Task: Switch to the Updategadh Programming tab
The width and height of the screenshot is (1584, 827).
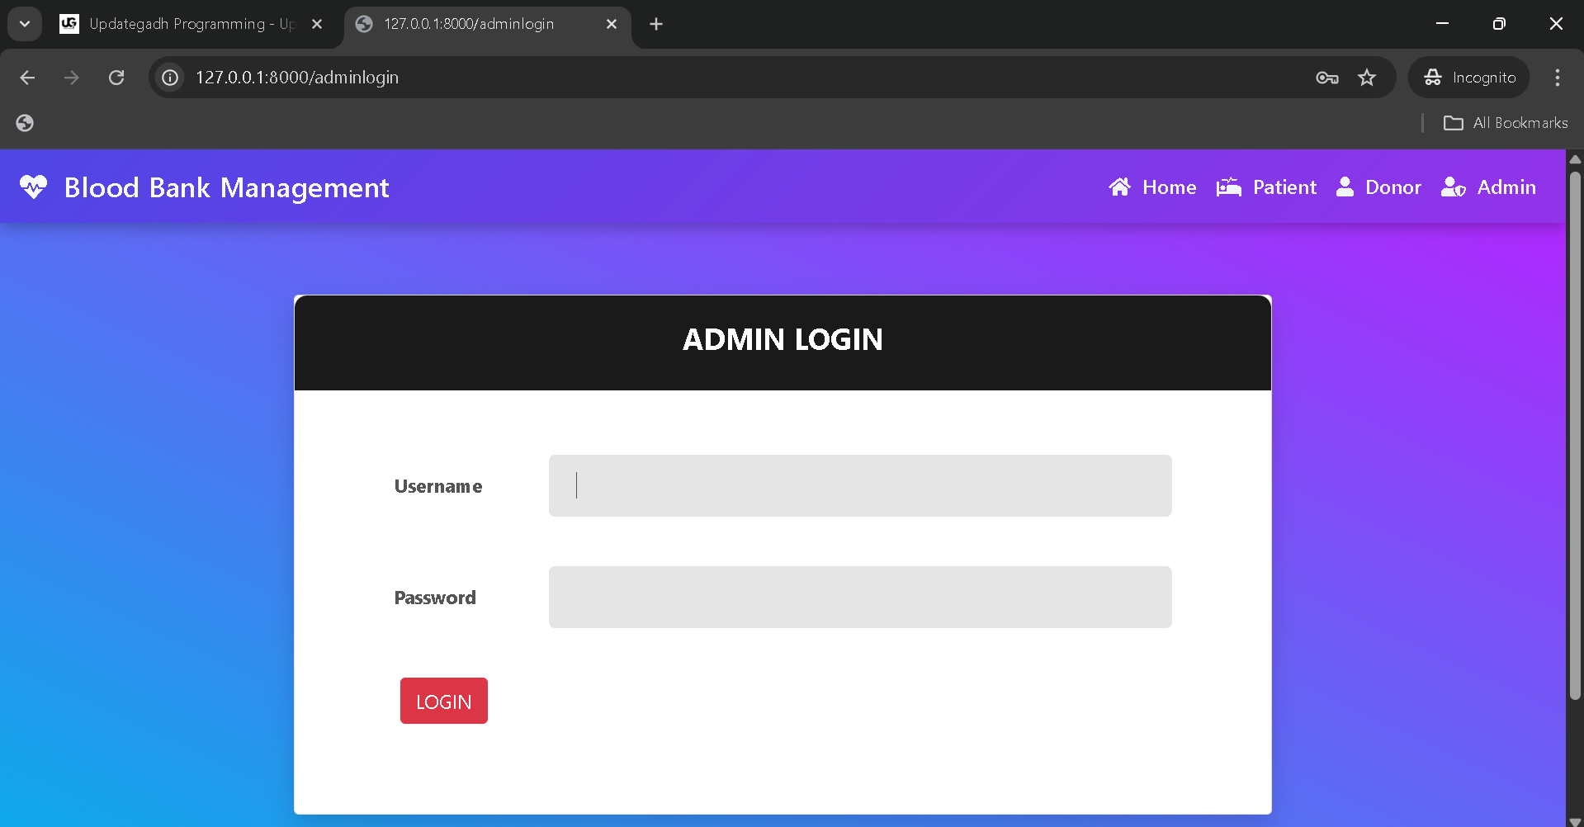Action: (182, 24)
